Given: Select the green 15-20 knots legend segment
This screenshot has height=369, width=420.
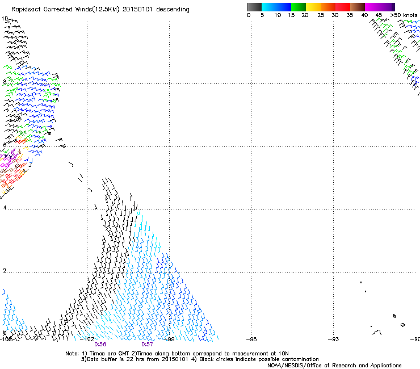Looking at the screenshot, I should (299, 7).
